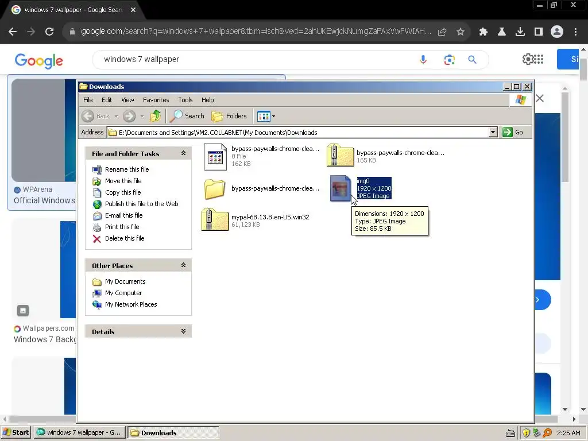Toggle Folders pane in Explorer toolbar
Image resolution: width=588 pixels, height=441 pixels.
click(x=229, y=116)
